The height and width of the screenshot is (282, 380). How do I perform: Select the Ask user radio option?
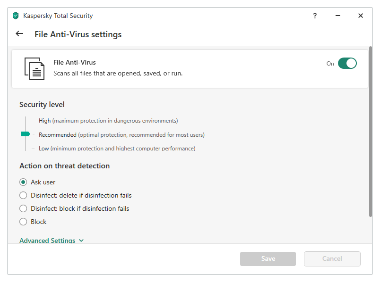coord(23,182)
